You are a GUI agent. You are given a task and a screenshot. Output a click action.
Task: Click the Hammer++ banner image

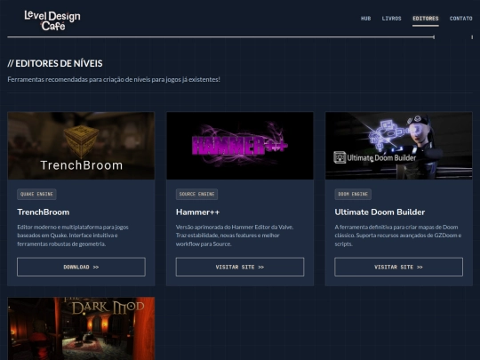click(x=240, y=146)
